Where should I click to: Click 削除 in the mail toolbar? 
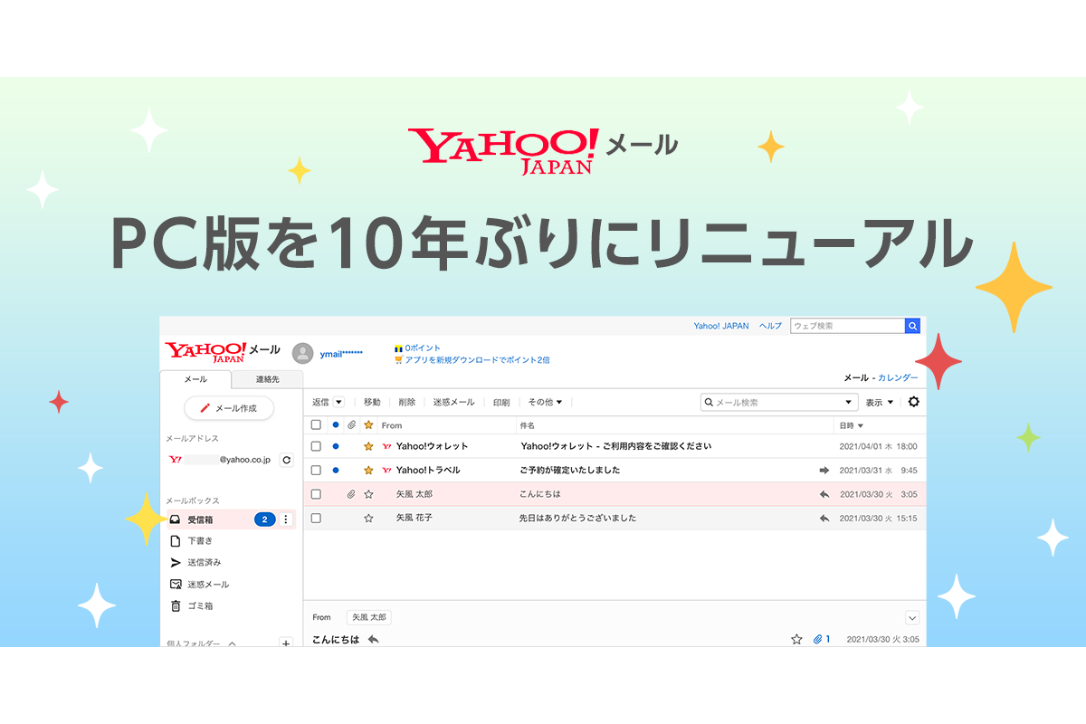(406, 402)
